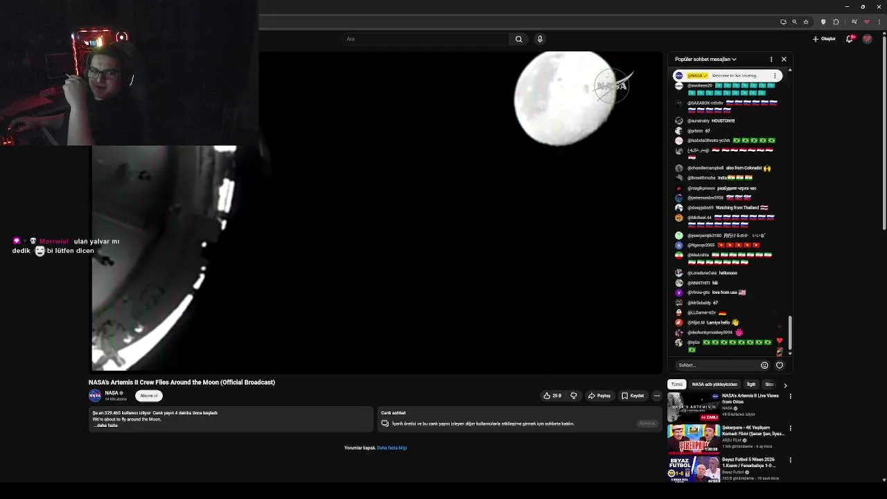Open the shield extension icon
The height and width of the screenshot is (499, 887).
click(x=823, y=21)
